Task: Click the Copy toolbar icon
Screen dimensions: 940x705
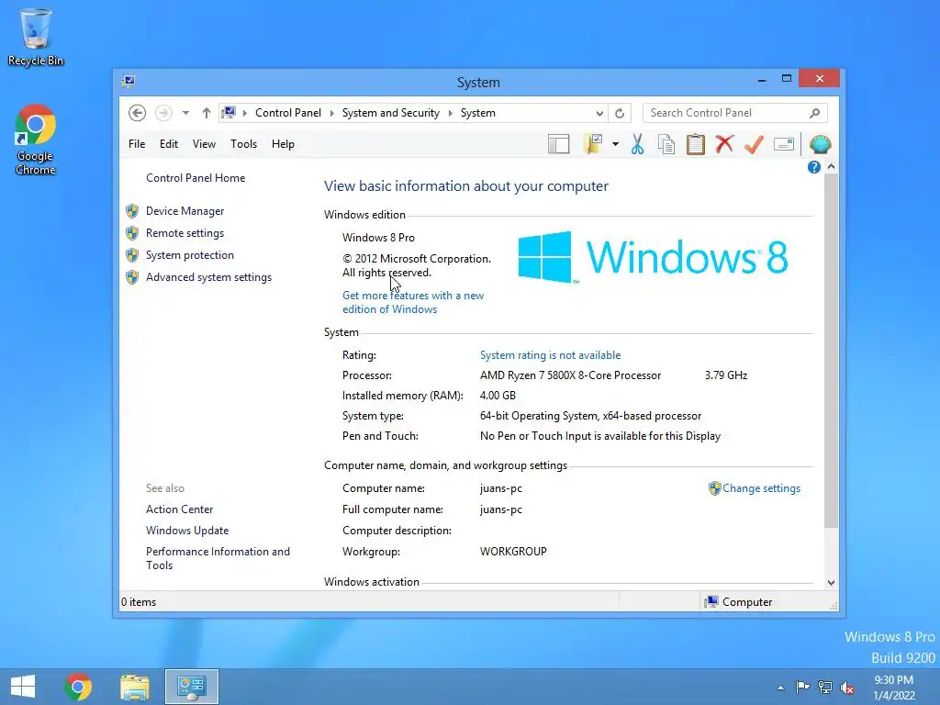Action: 666,144
